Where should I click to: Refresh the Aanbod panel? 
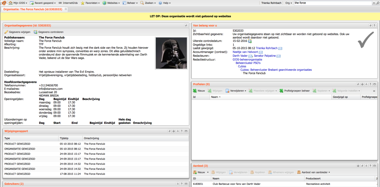tap(362, 166)
